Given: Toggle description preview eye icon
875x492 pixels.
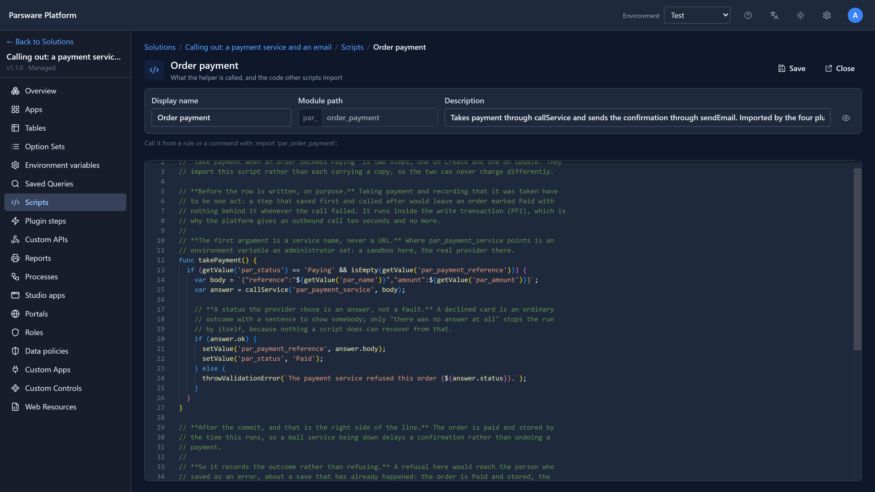Looking at the screenshot, I should pyautogui.click(x=846, y=118).
